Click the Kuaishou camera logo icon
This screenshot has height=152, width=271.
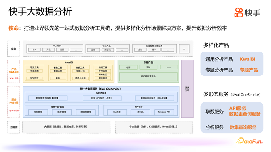point(239,12)
